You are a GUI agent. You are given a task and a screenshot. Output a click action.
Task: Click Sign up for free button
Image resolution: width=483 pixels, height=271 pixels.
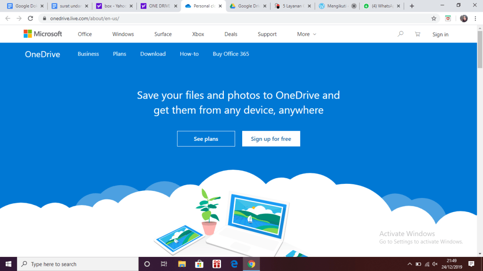(271, 139)
